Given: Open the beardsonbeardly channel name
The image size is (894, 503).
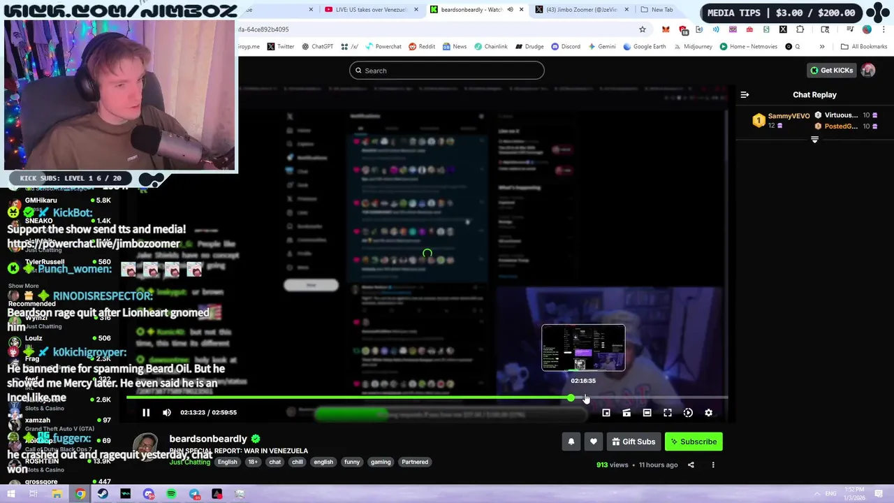Looking at the screenshot, I should coord(208,439).
